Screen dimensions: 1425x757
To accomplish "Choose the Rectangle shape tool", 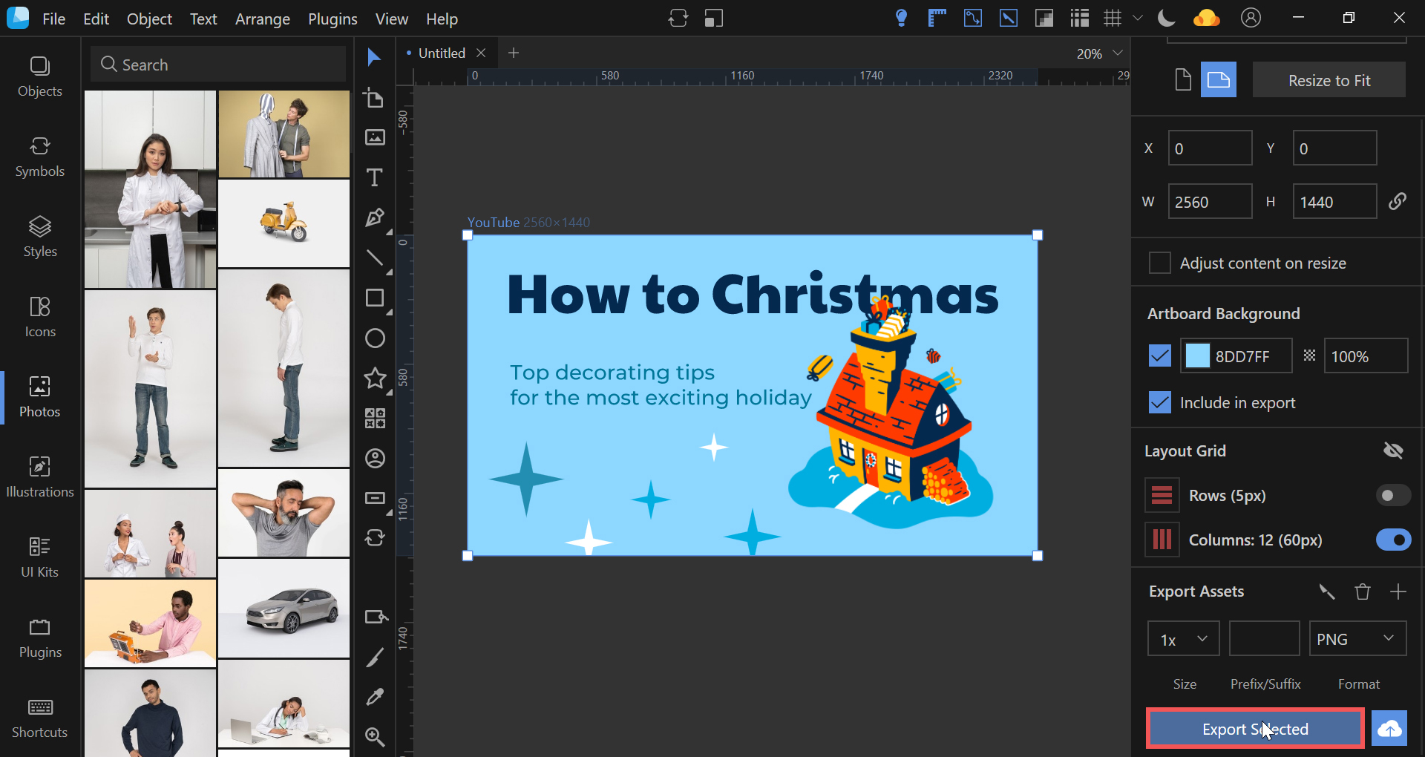I will click(375, 298).
